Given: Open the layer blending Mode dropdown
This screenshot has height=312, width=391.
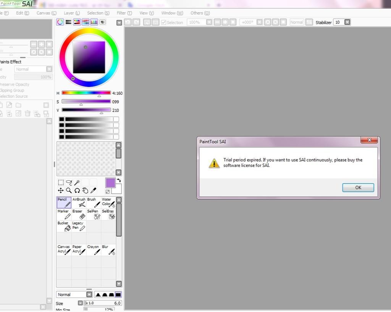Looking at the screenshot, I should (x=49, y=69).
